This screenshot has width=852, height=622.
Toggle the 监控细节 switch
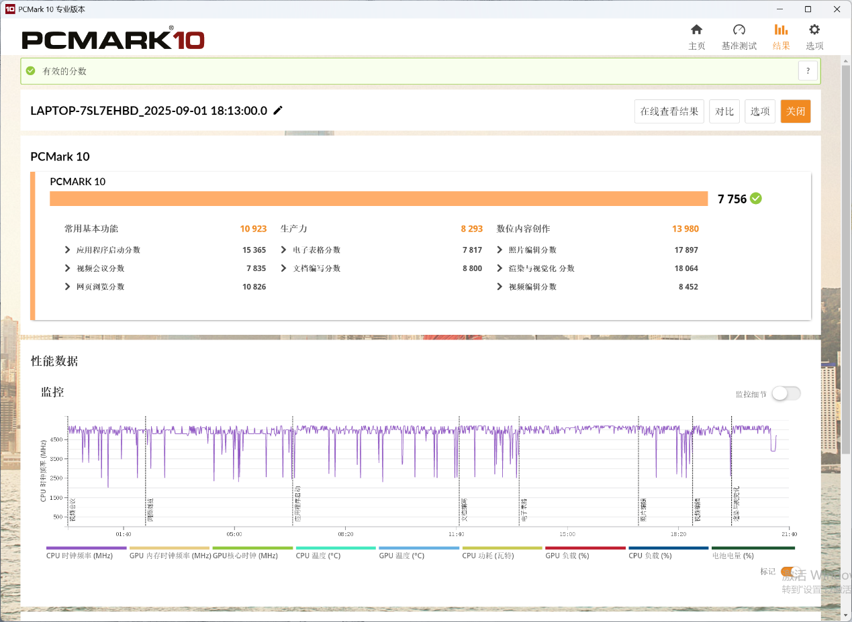pyautogui.click(x=786, y=394)
